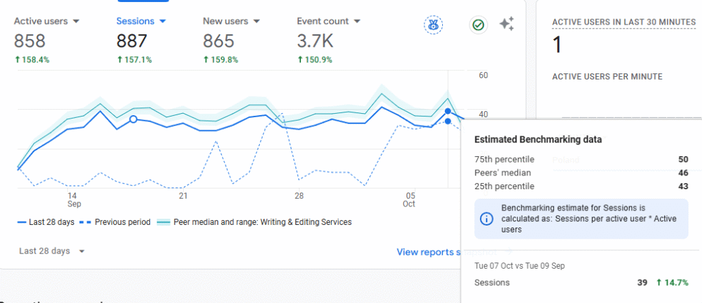The height and width of the screenshot is (303, 702).
Task: Open the View reports snapshot link
Action: click(428, 252)
